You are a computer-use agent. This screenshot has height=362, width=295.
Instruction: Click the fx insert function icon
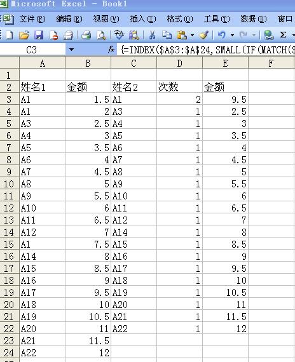click(111, 49)
